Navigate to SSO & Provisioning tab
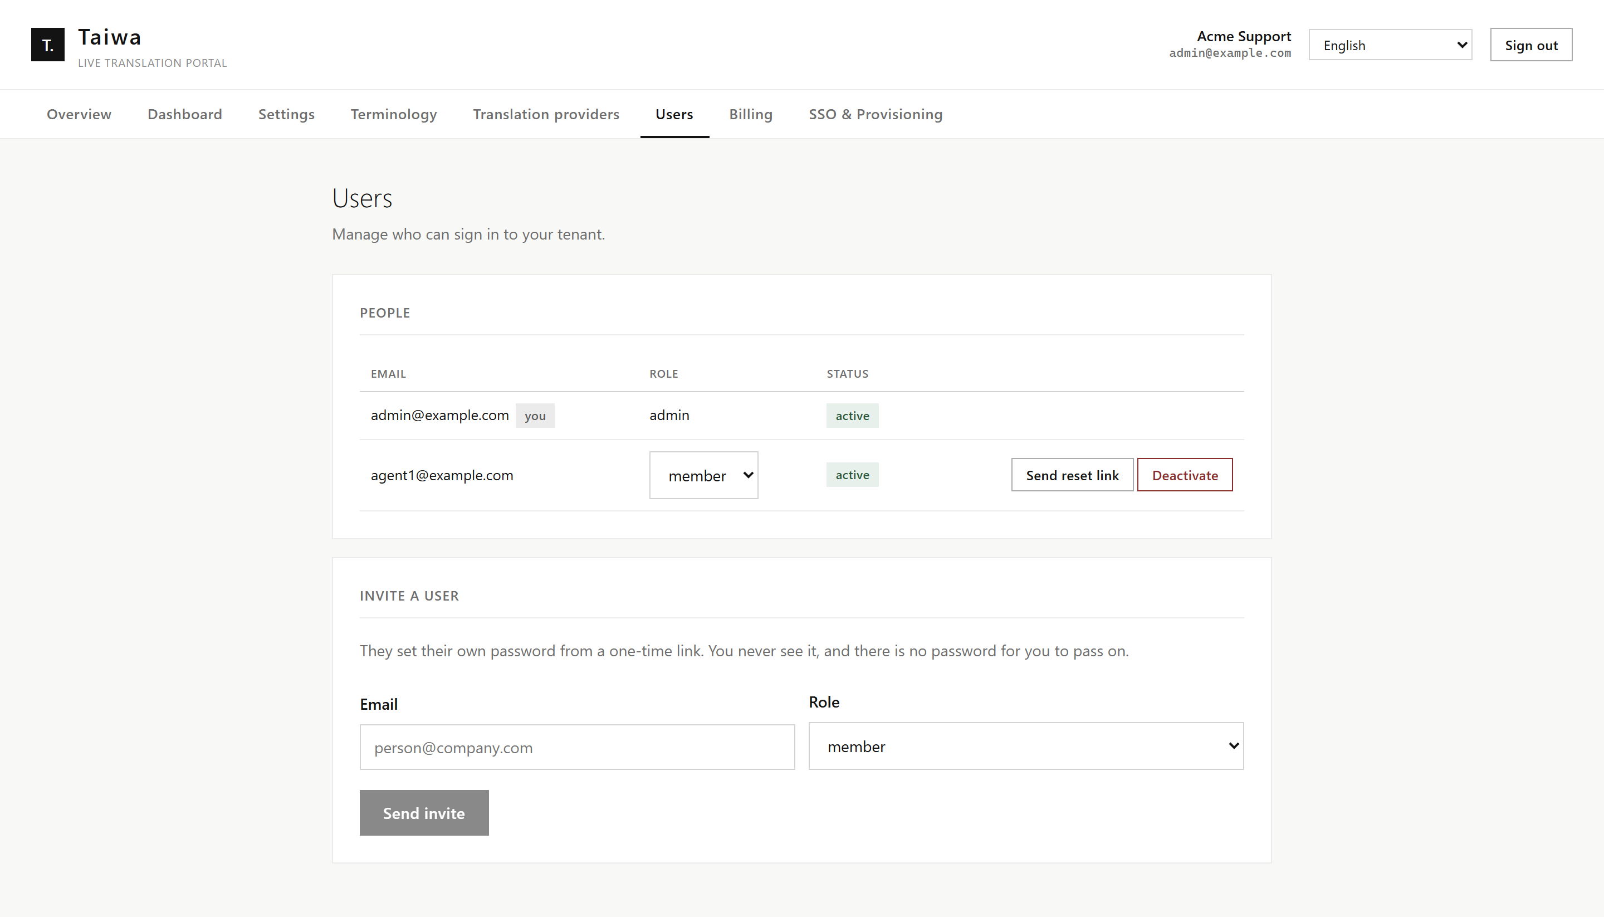This screenshot has height=917, width=1604. 875,114
